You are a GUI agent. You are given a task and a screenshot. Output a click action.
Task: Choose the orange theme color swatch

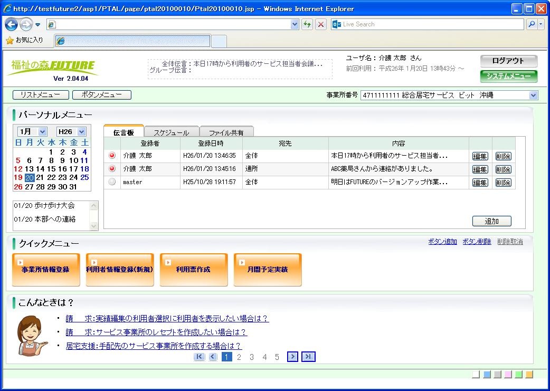point(529,375)
